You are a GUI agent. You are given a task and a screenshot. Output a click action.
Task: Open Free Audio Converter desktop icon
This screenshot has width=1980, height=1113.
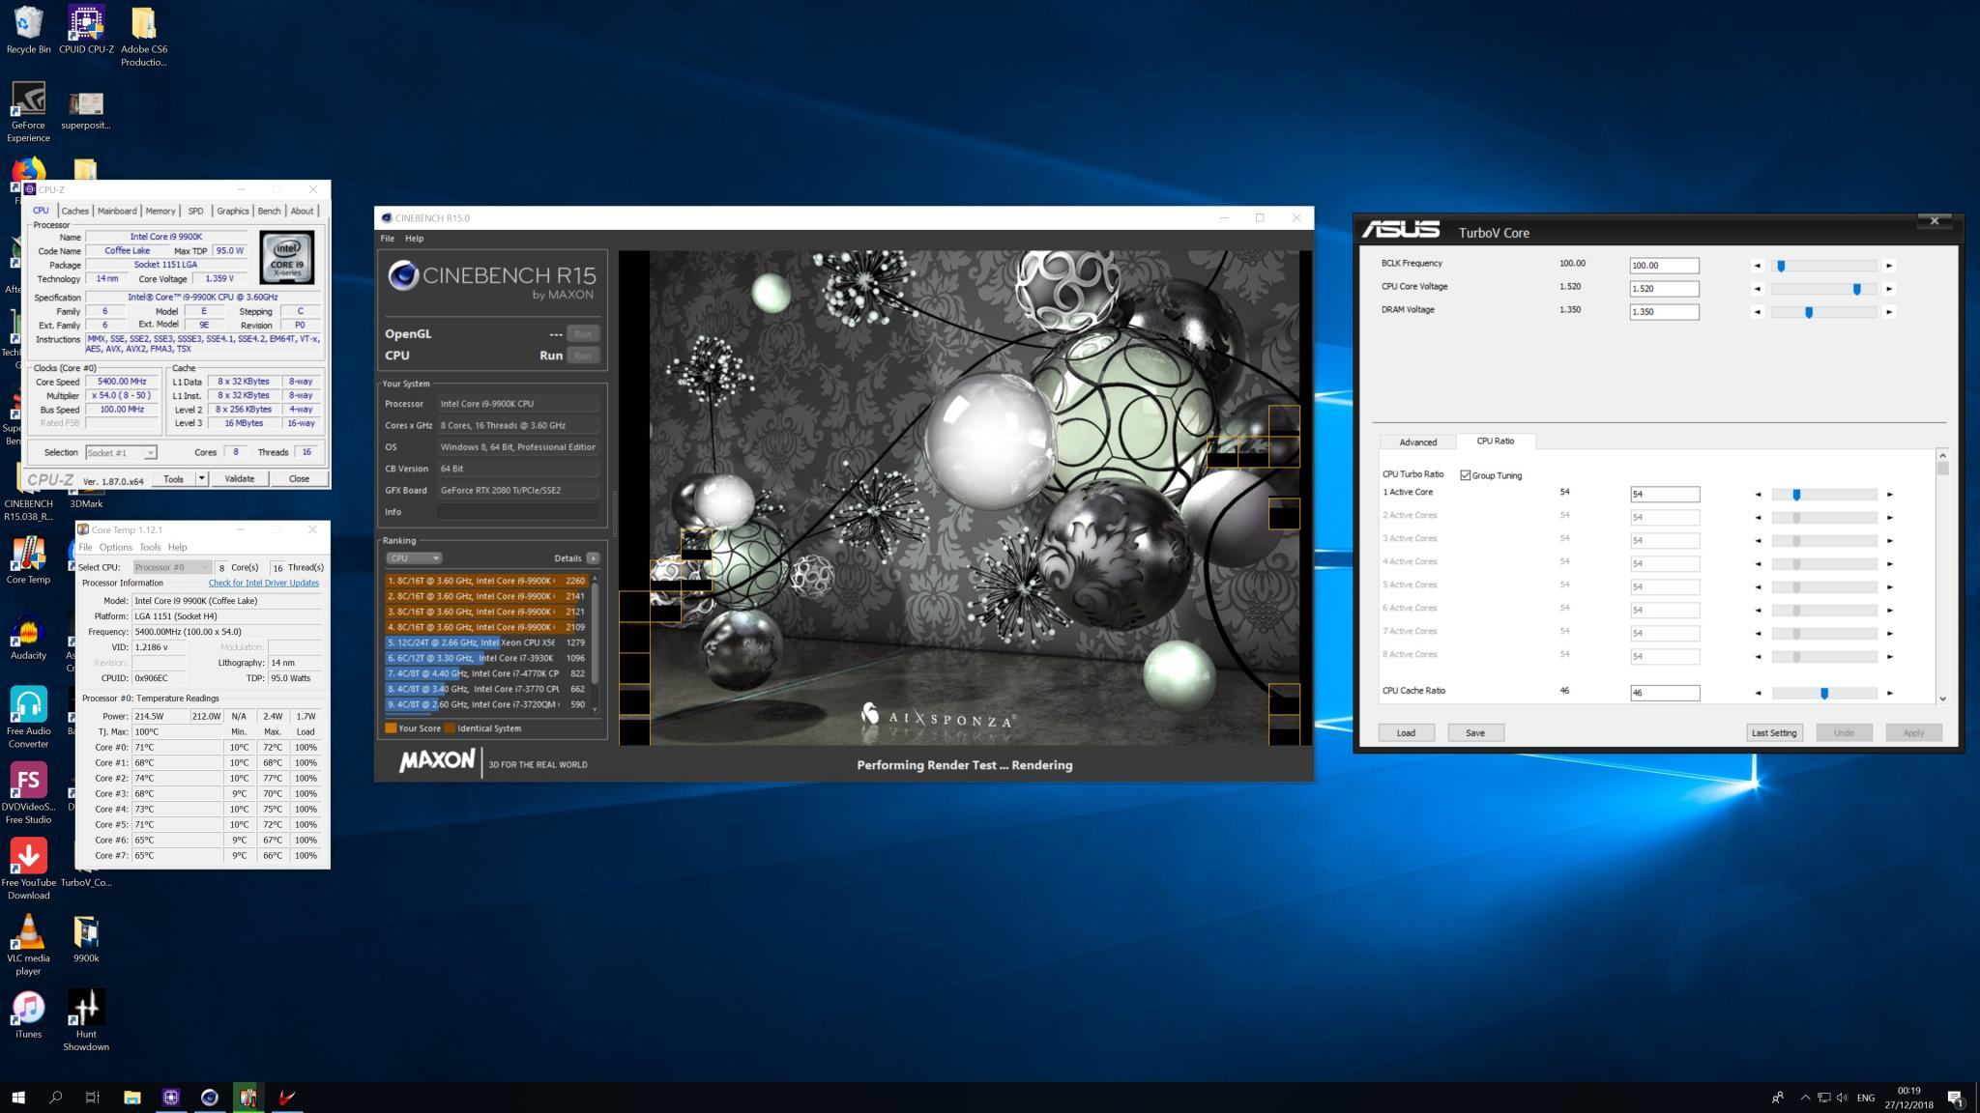(x=28, y=718)
